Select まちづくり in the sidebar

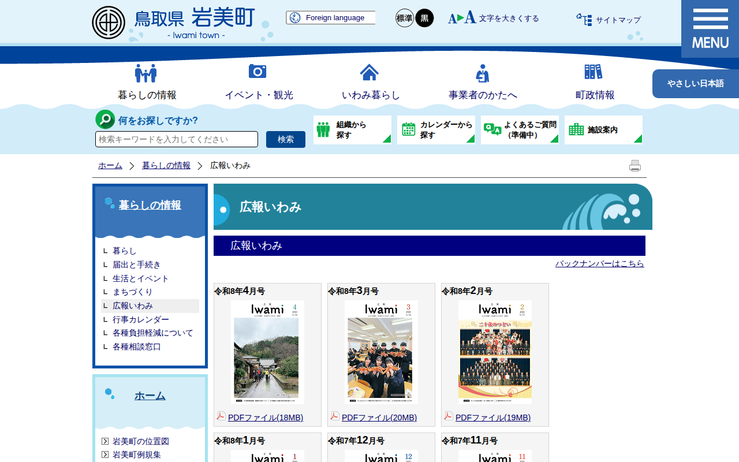(133, 292)
